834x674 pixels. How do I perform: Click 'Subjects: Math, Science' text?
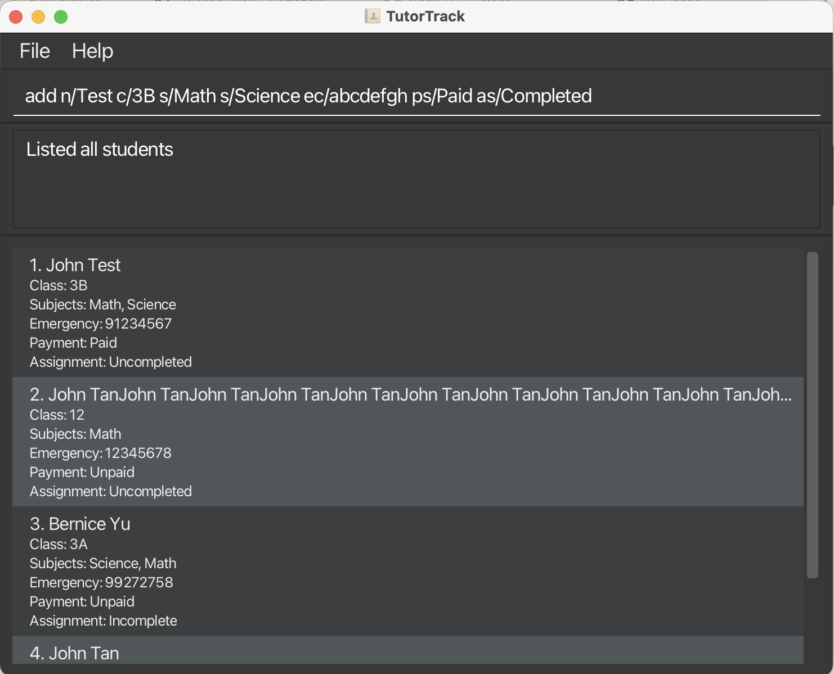pos(103,304)
